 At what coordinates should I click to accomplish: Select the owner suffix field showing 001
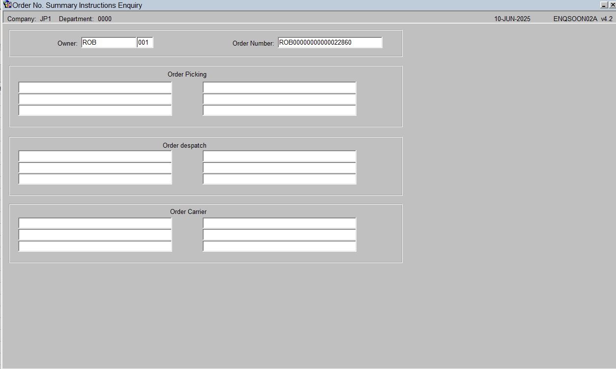click(x=145, y=43)
